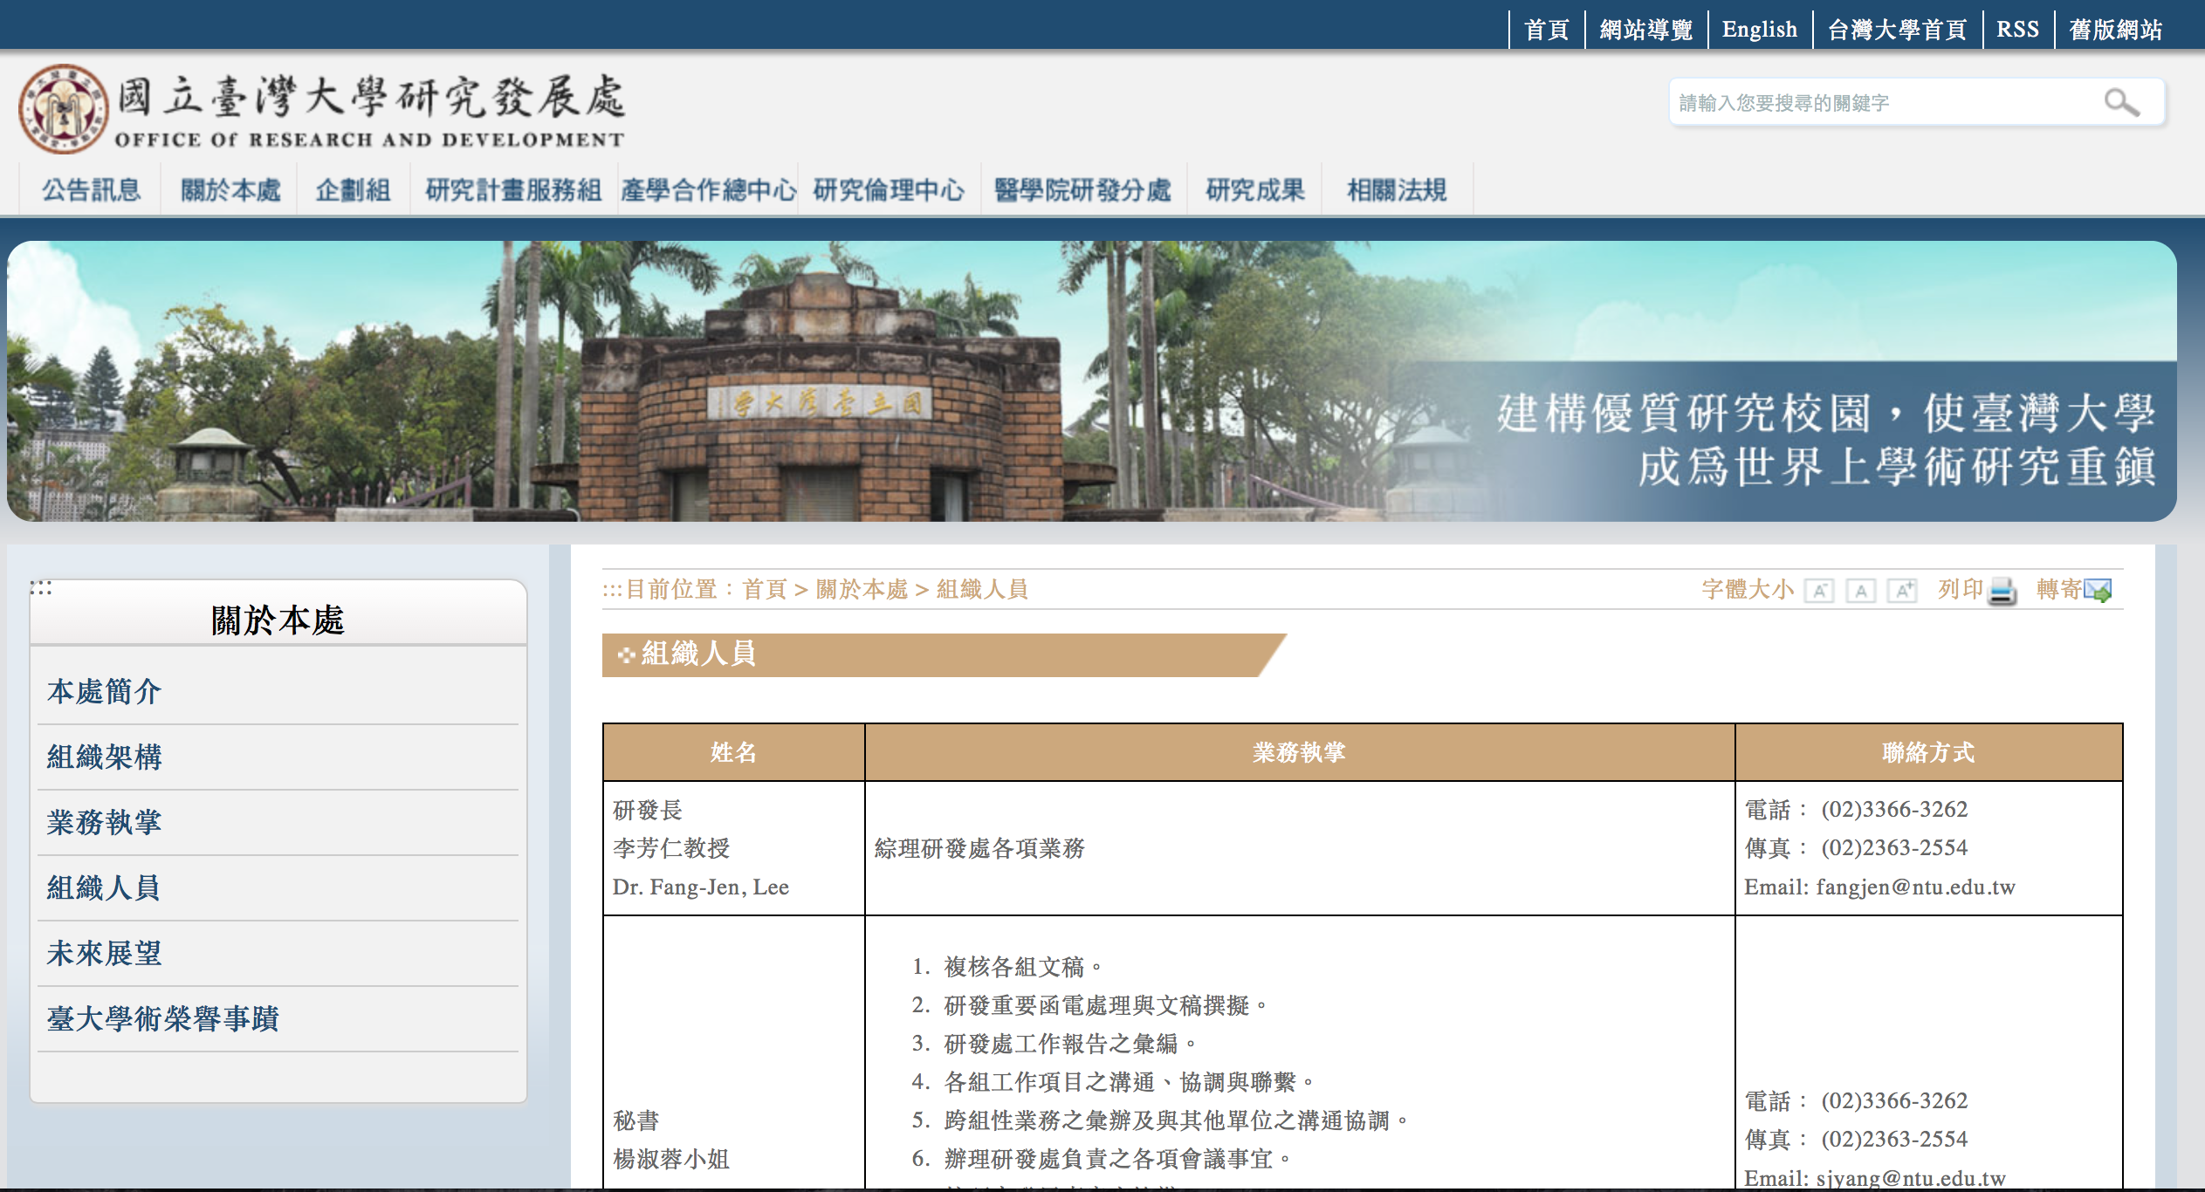Switch the site to English

pyautogui.click(x=1759, y=30)
